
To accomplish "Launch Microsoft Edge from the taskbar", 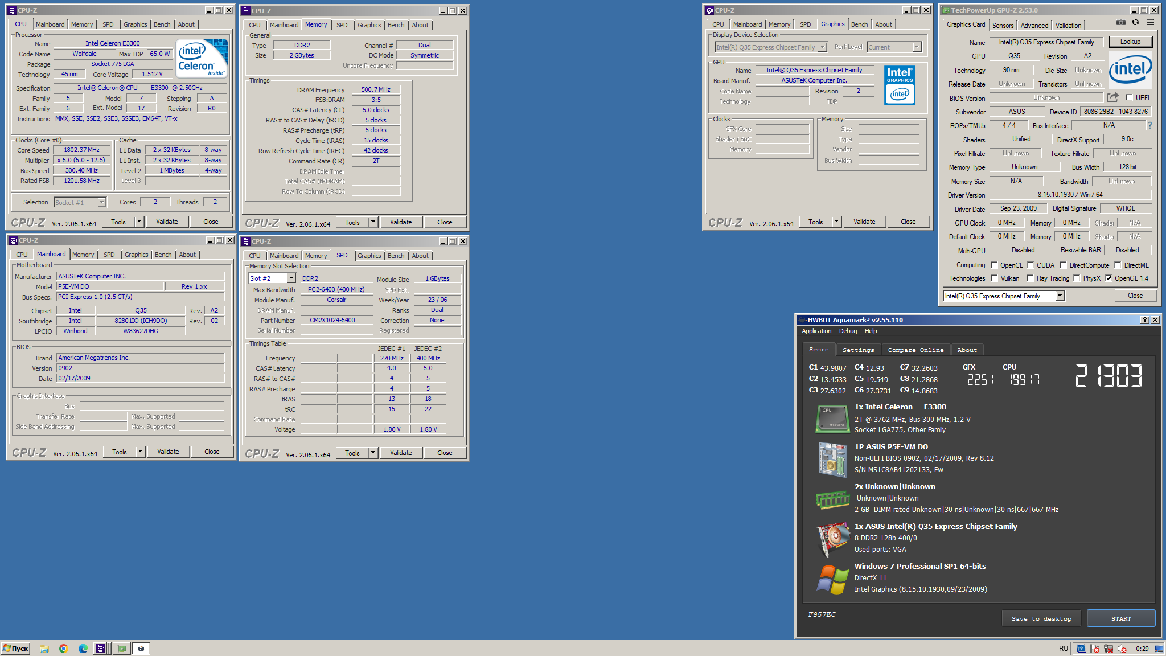I will [x=83, y=649].
